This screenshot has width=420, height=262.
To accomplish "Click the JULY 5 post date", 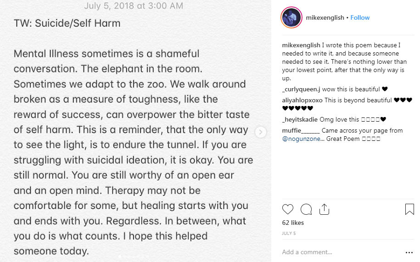I will (288, 233).
